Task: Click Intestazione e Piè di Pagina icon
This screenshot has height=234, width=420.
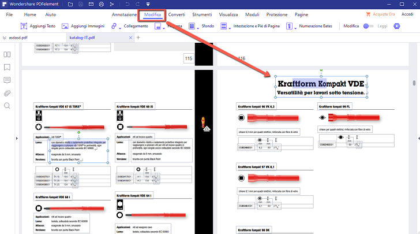Action: pos(224,26)
